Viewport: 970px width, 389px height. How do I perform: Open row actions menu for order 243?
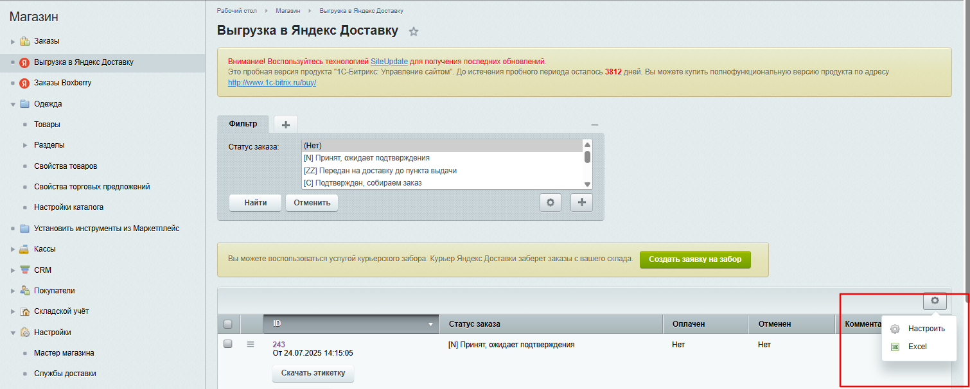(x=251, y=345)
